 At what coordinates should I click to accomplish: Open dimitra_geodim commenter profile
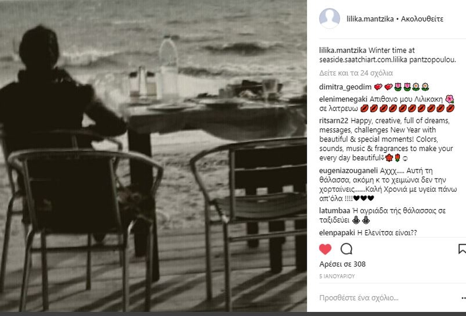[x=345, y=87]
